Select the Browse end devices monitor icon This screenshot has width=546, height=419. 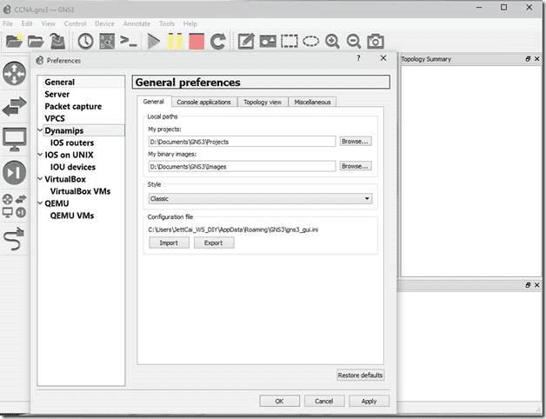[x=14, y=139]
